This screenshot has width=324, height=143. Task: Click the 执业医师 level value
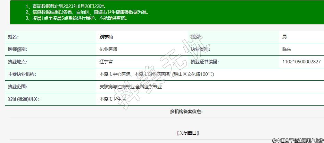[x=108, y=49]
